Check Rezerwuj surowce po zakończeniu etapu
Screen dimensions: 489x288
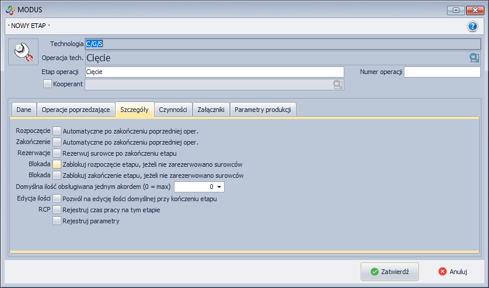[x=57, y=153]
